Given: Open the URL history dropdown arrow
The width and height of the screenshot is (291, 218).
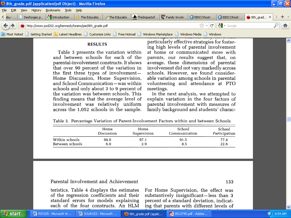Looking at the screenshot, I should click(x=207, y=26).
